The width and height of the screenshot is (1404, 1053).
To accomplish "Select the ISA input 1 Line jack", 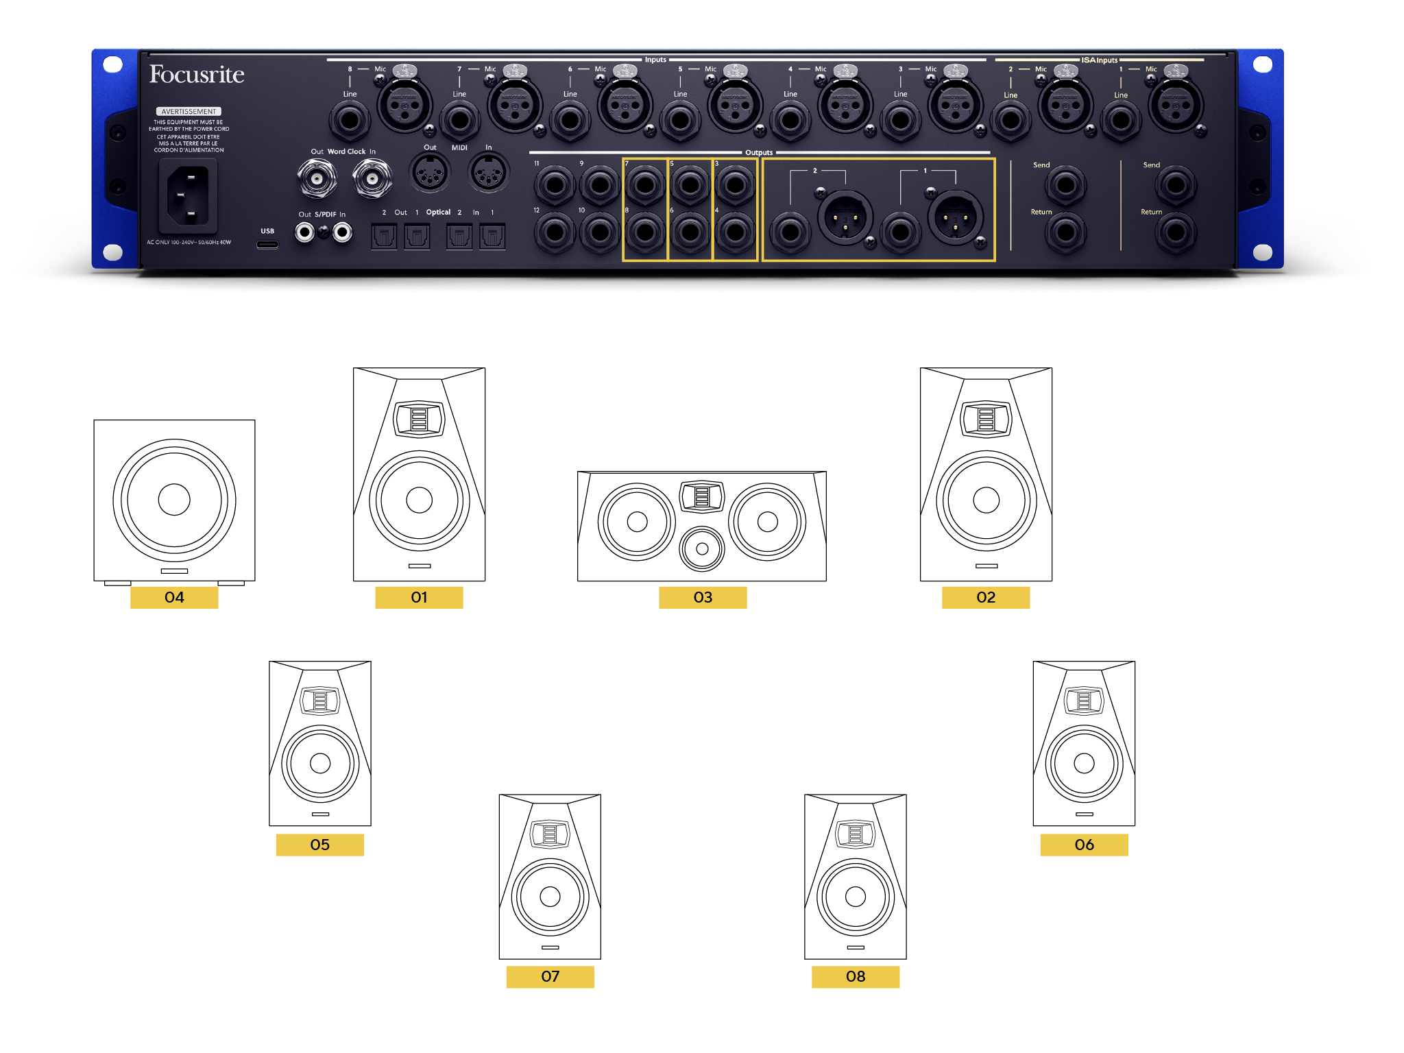I will point(1121,121).
